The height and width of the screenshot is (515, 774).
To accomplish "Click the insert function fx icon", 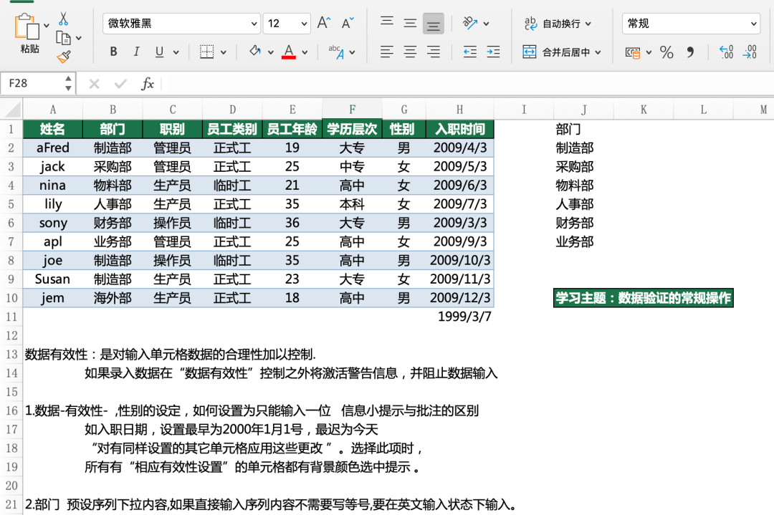I will [x=148, y=83].
